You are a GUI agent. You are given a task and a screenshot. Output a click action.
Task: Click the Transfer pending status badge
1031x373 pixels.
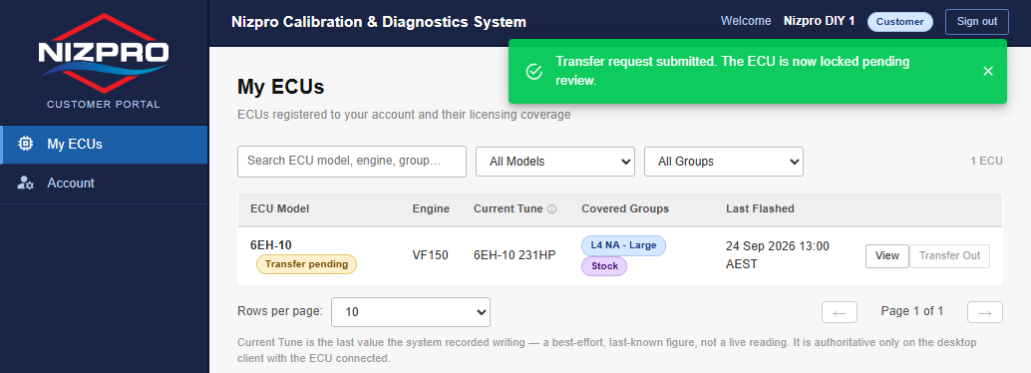(306, 264)
